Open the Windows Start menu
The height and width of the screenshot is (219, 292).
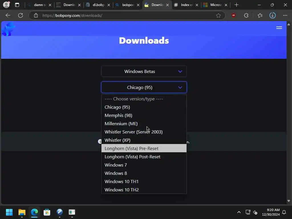click(9, 212)
